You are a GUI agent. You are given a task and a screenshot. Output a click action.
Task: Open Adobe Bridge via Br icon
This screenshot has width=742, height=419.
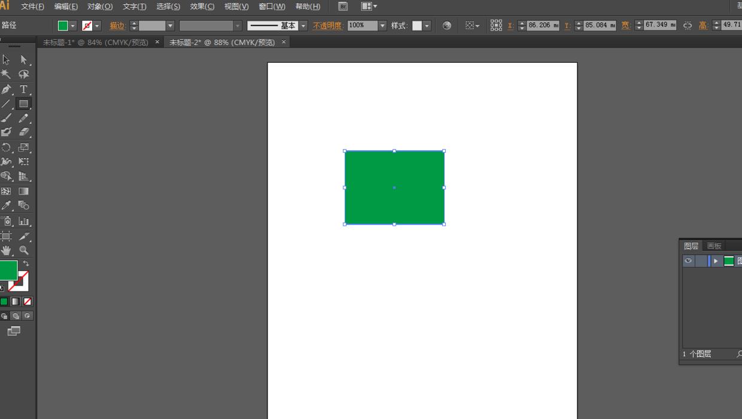[x=343, y=7]
